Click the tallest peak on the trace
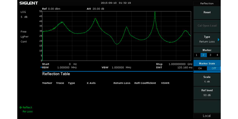Image resolution: width=238 pixels, height=119 pixels. click(155, 12)
